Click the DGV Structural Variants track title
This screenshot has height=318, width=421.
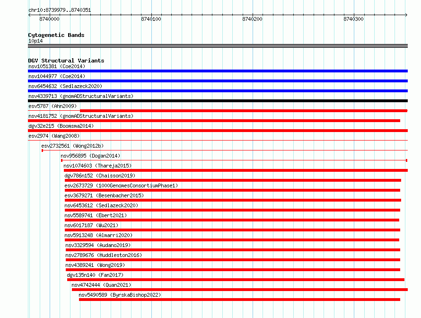click(x=66, y=61)
